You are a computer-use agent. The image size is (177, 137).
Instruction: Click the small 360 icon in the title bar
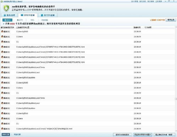2,1
